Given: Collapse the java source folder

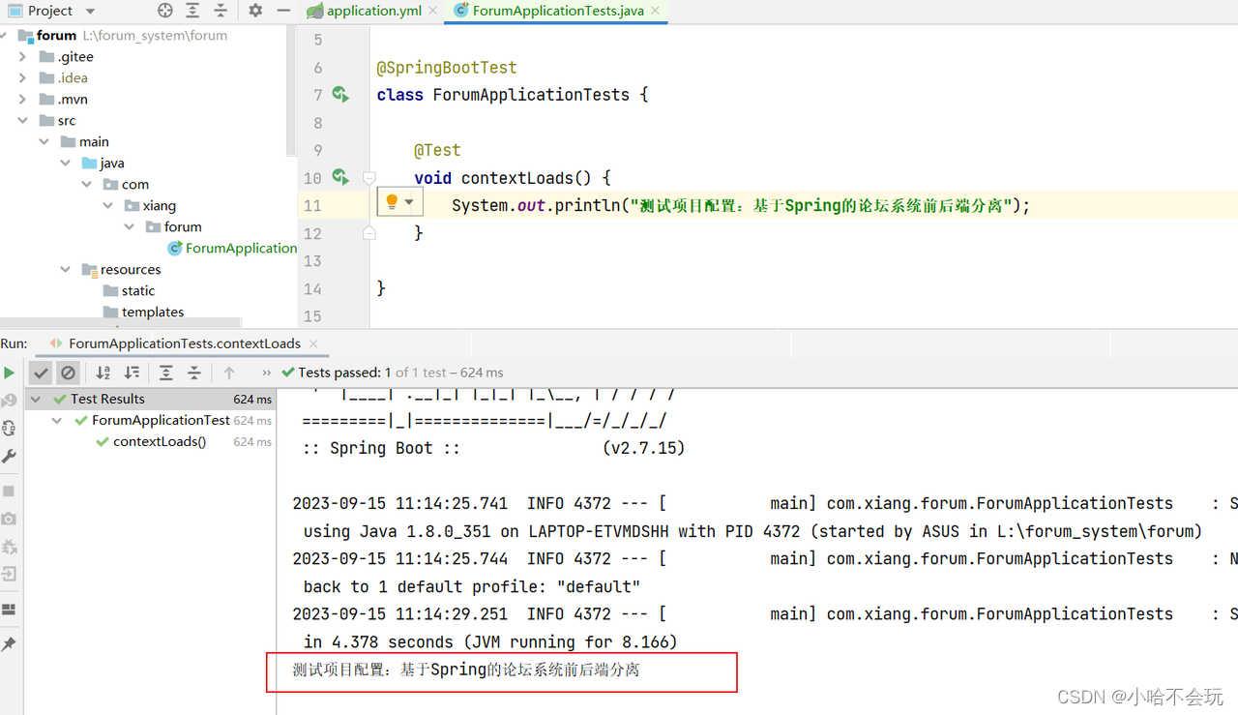Looking at the screenshot, I should click(65, 163).
